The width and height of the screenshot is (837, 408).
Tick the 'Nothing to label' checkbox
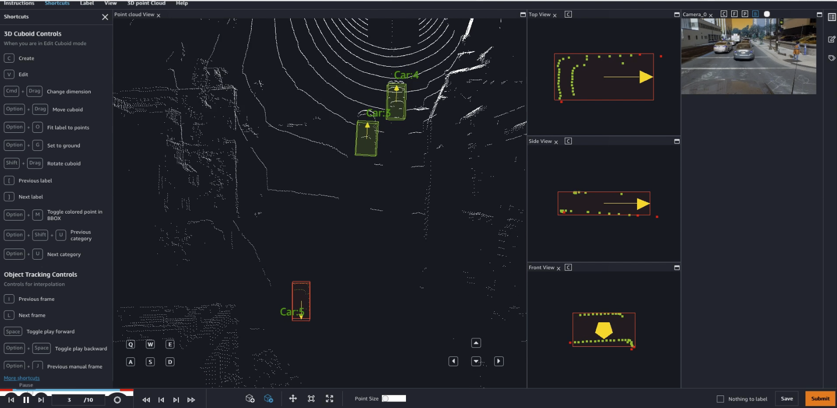(x=720, y=399)
